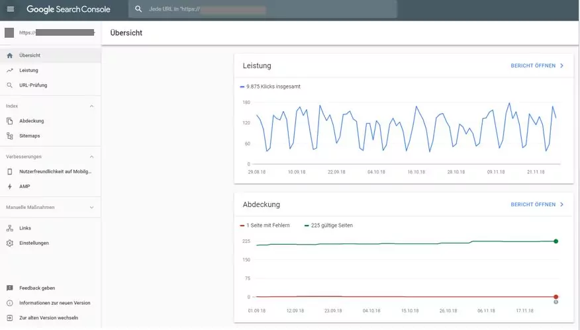Collapse the Verbesserungen section chevron
The height and width of the screenshot is (330, 580).
[92, 157]
